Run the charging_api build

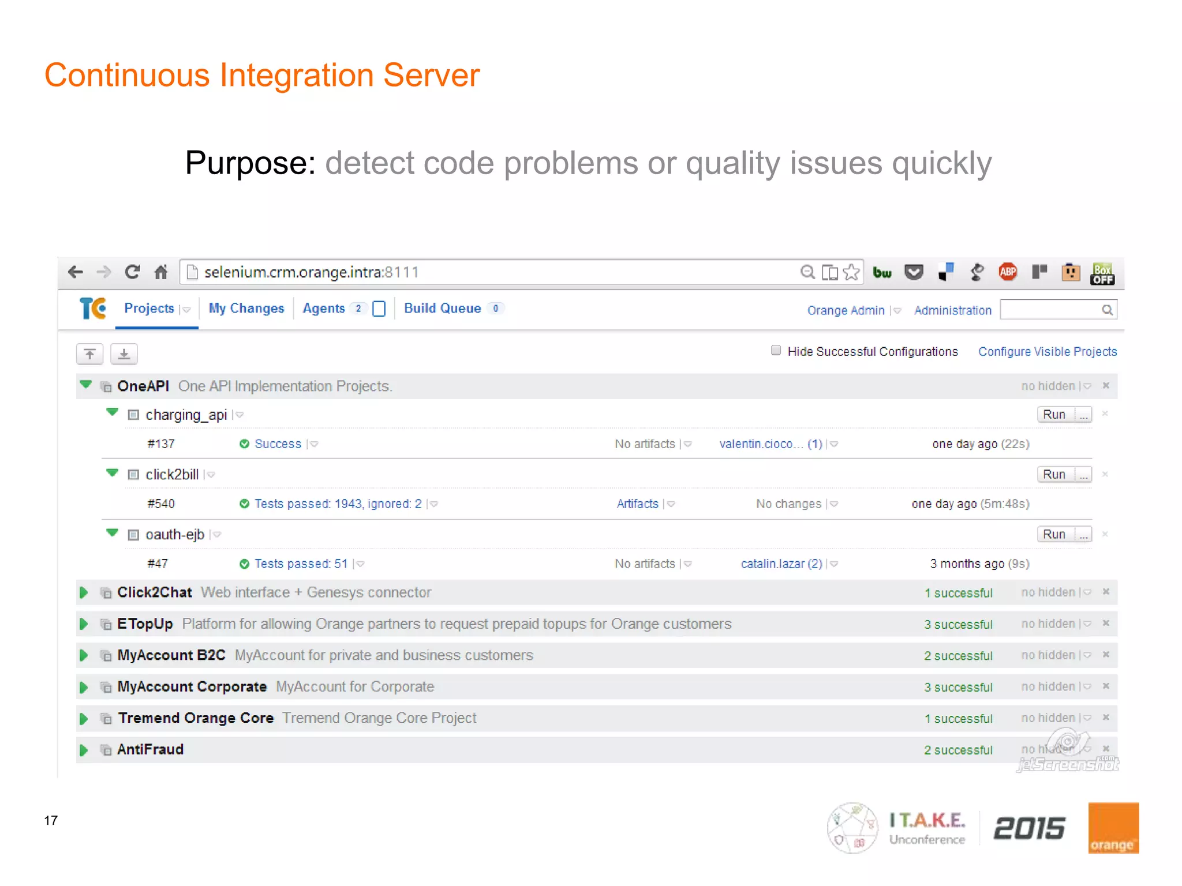(1054, 414)
